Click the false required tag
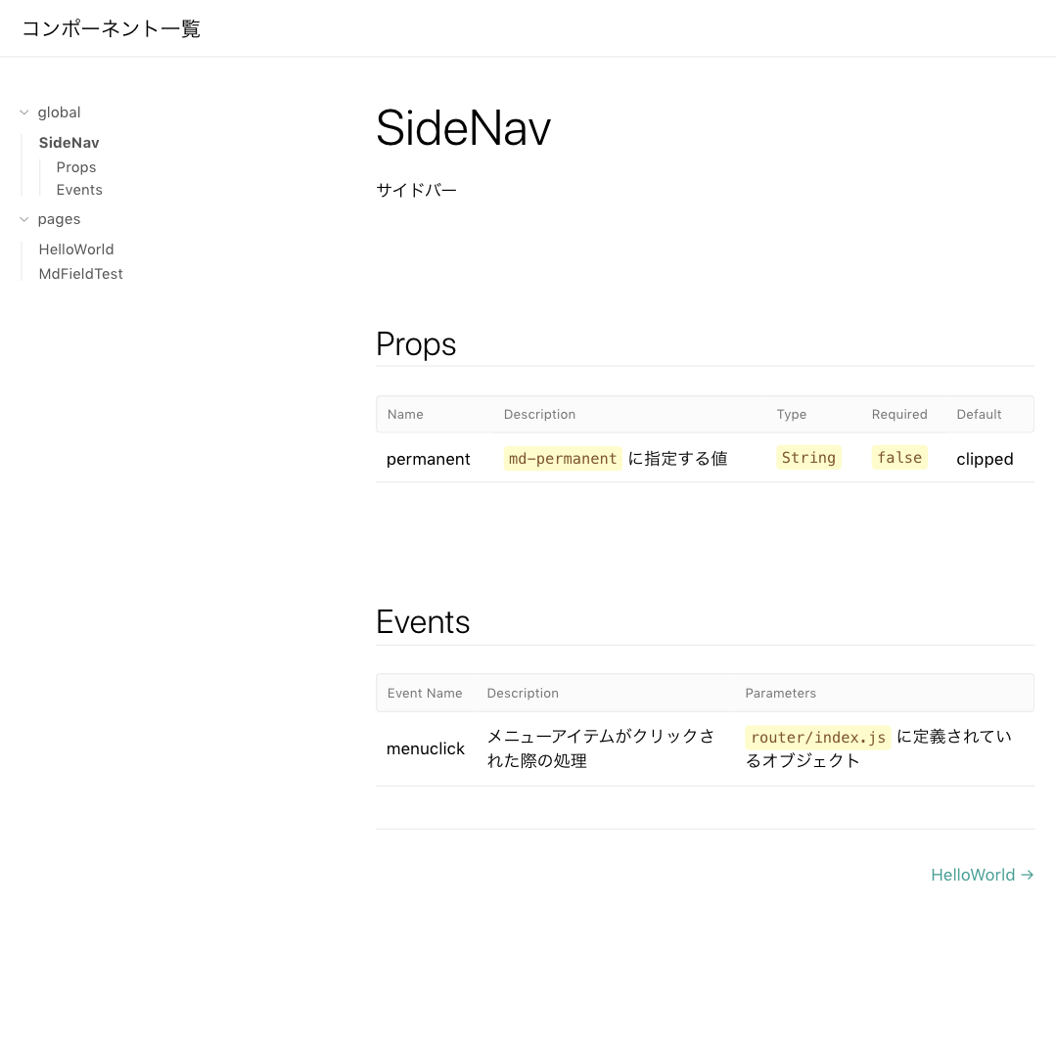The height and width of the screenshot is (1041, 1056). coord(899,458)
